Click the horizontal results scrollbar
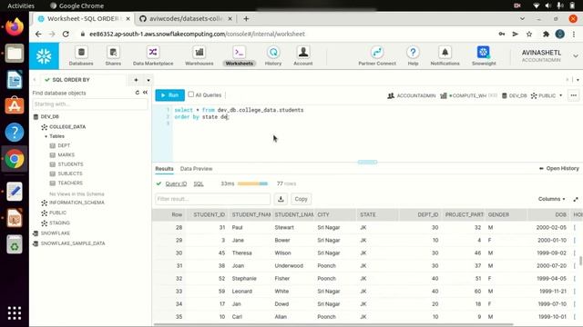The width and height of the screenshot is (583, 327). tap(333, 324)
